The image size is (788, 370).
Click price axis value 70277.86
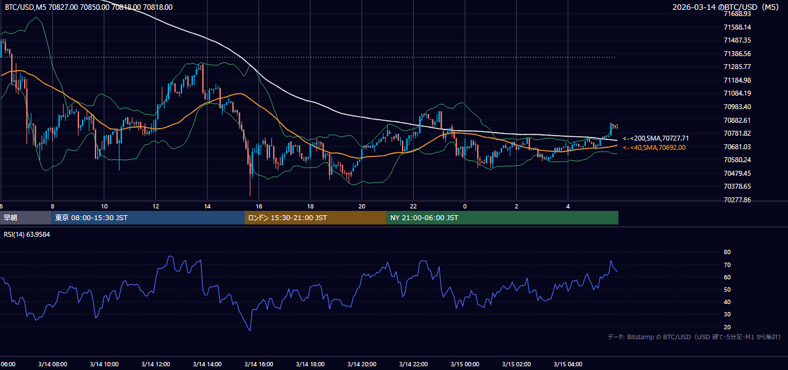(x=737, y=200)
